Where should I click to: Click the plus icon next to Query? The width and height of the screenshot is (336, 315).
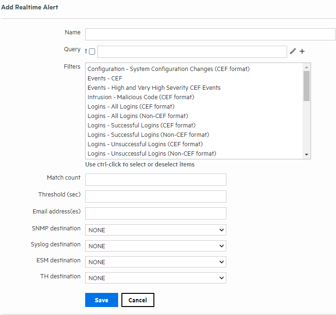click(302, 51)
